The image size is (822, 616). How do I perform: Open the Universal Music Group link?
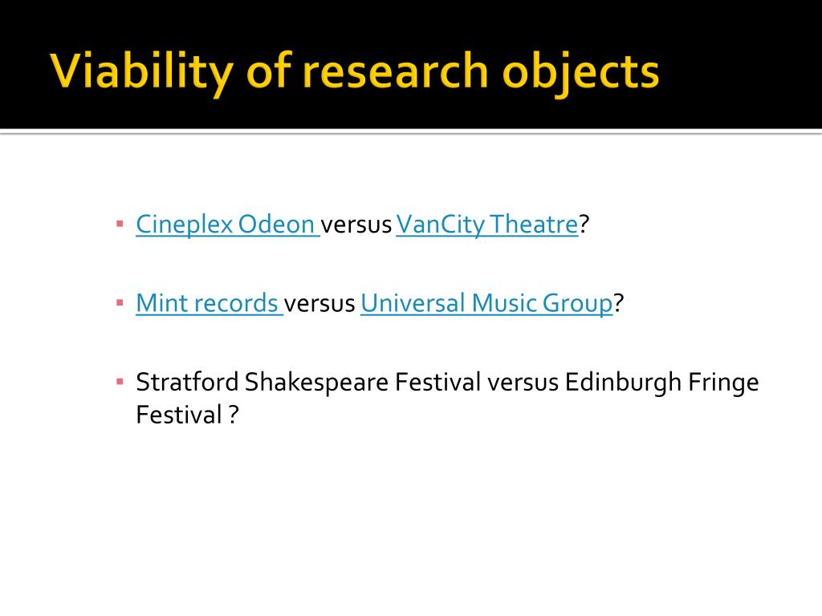486,303
